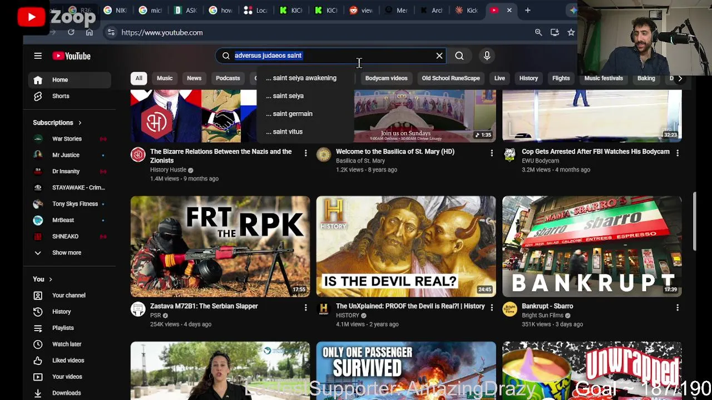The image size is (712, 400).
Task: Choose the 'saint seiya' search suggestion
Action: click(305, 96)
